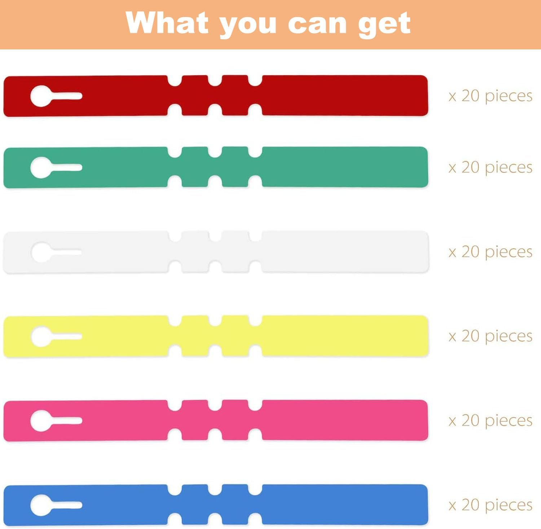The image size is (541, 529).
Task: Click the keyhole cutout on the blue strip
Action: tap(41, 505)
